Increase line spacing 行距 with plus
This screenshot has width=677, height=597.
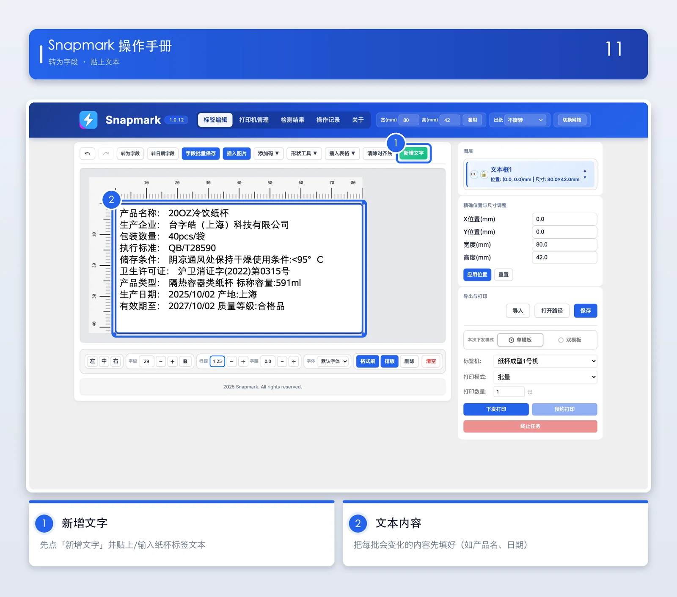coord(243,361)
